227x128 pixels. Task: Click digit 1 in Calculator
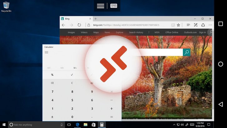[52, 109]
